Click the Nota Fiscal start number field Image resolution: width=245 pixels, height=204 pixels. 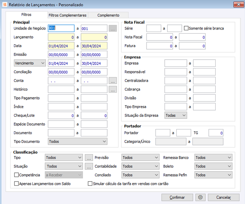(x=160, y=37)
